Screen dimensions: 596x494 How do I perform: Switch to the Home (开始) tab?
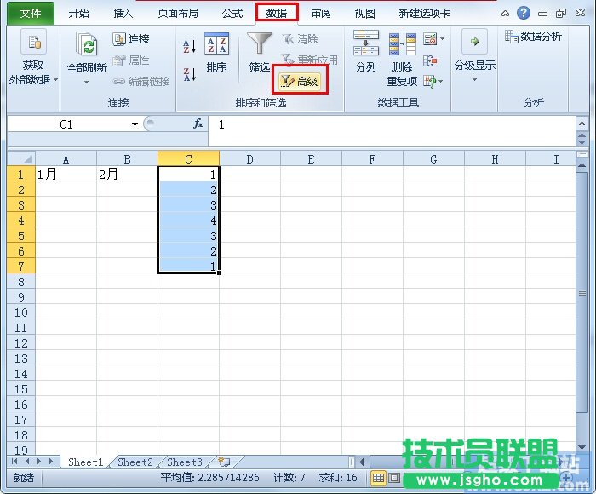[x=79, y=14]
